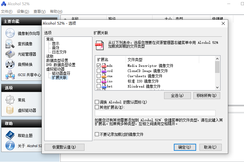Click the 全选(A) button
Screen dimensions: 244x162
click(178, 95)
